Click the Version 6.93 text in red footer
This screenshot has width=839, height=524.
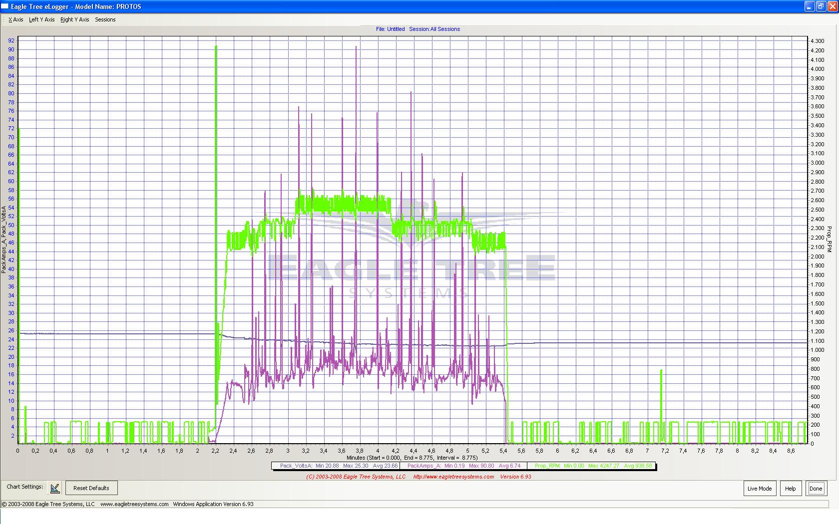tap(515, 477)
